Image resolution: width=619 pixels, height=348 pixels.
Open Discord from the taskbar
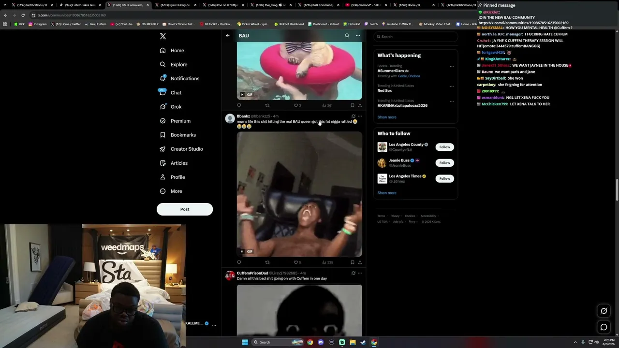(321, 342)
